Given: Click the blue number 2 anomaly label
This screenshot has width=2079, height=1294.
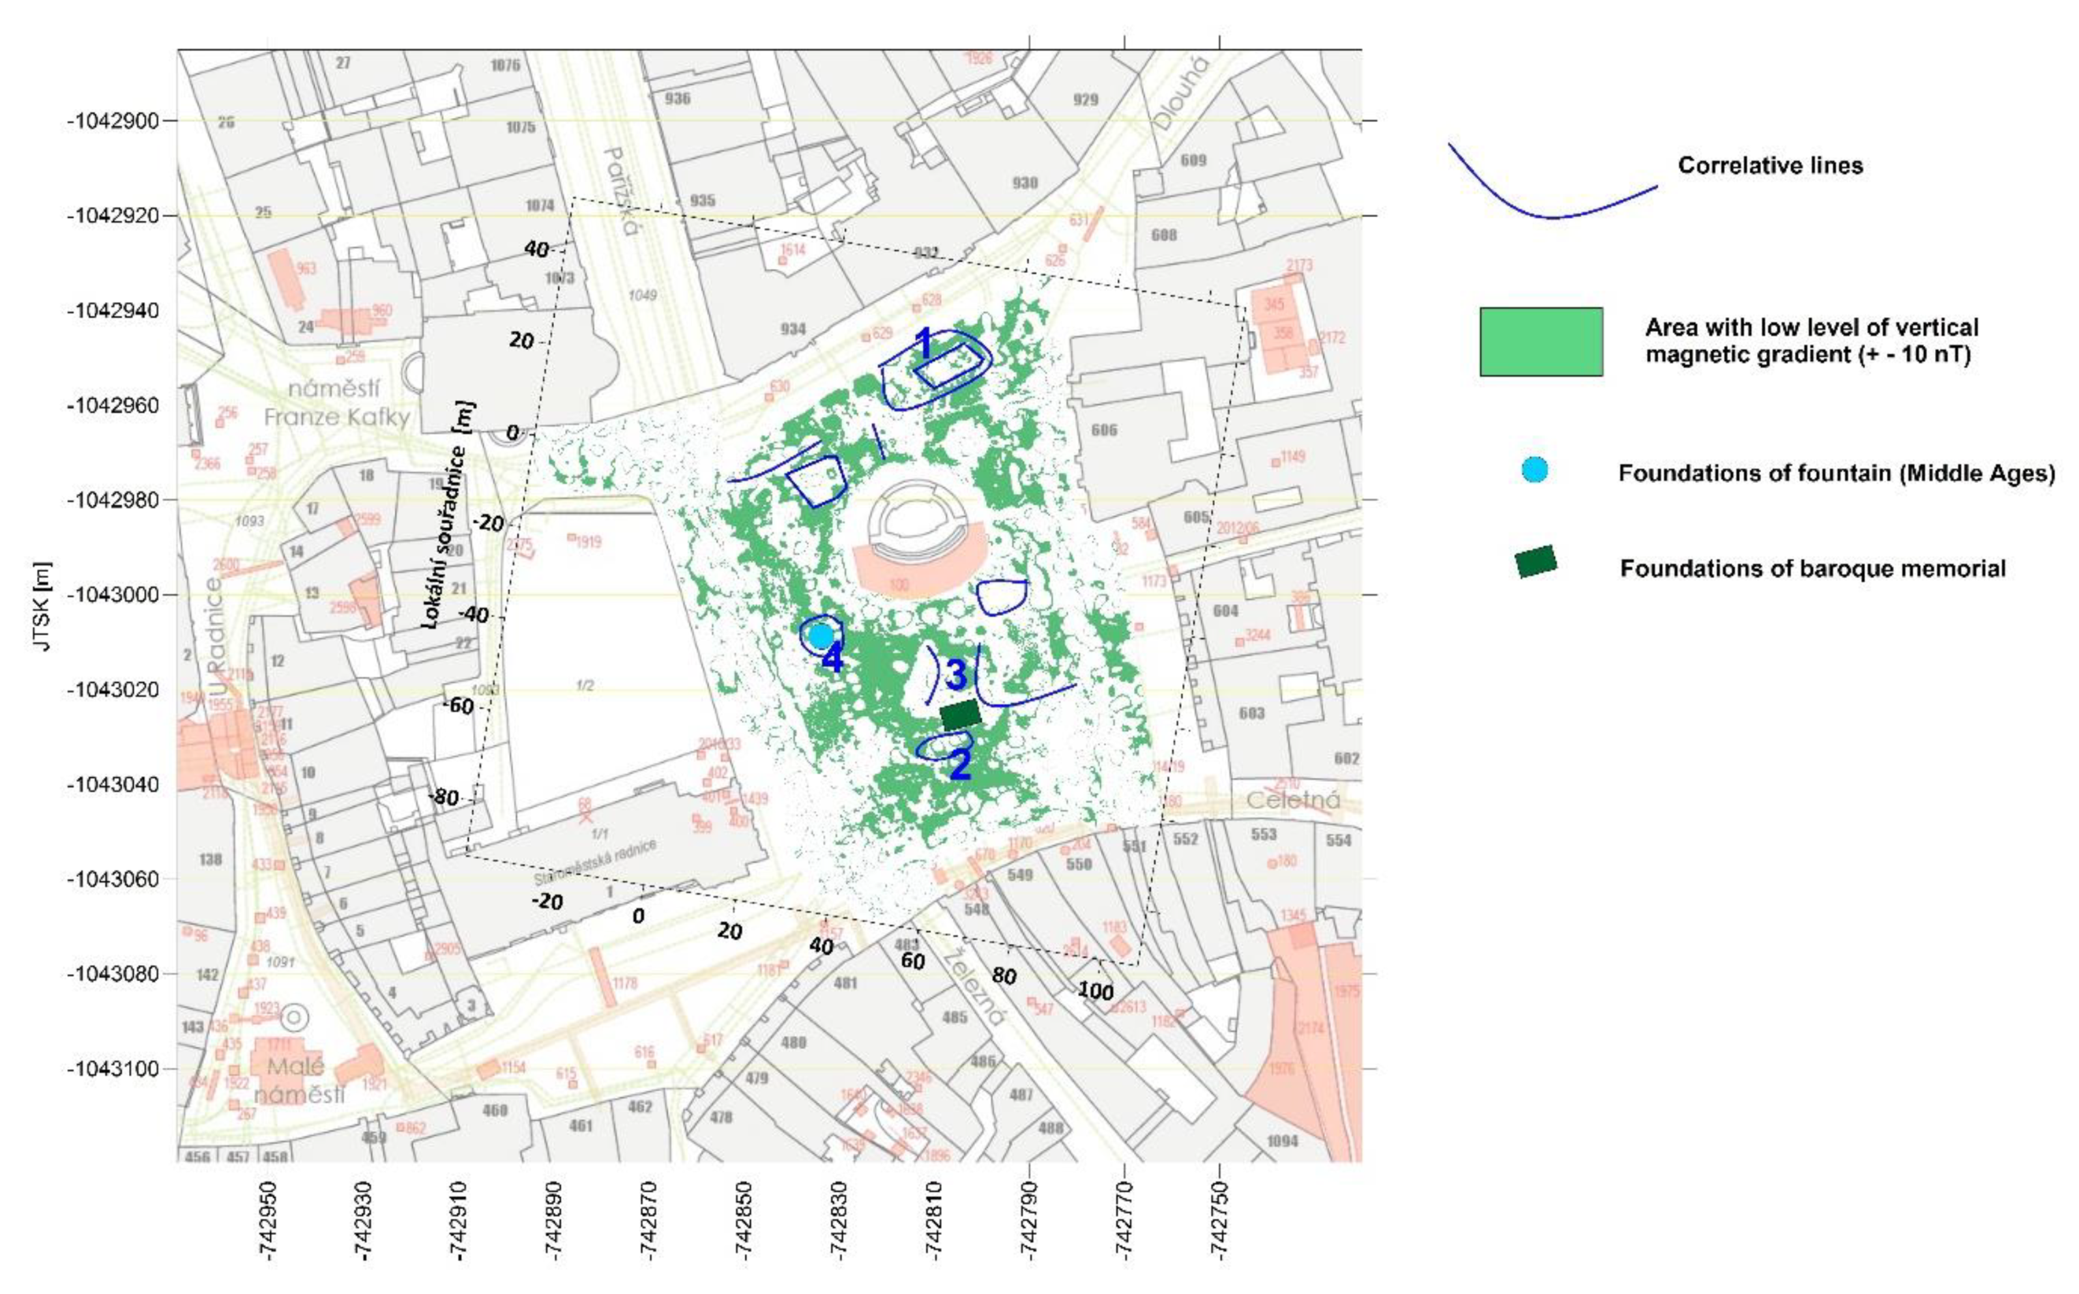Looking at the screenshot, I should pyautogui.click(x=961, y=764).
